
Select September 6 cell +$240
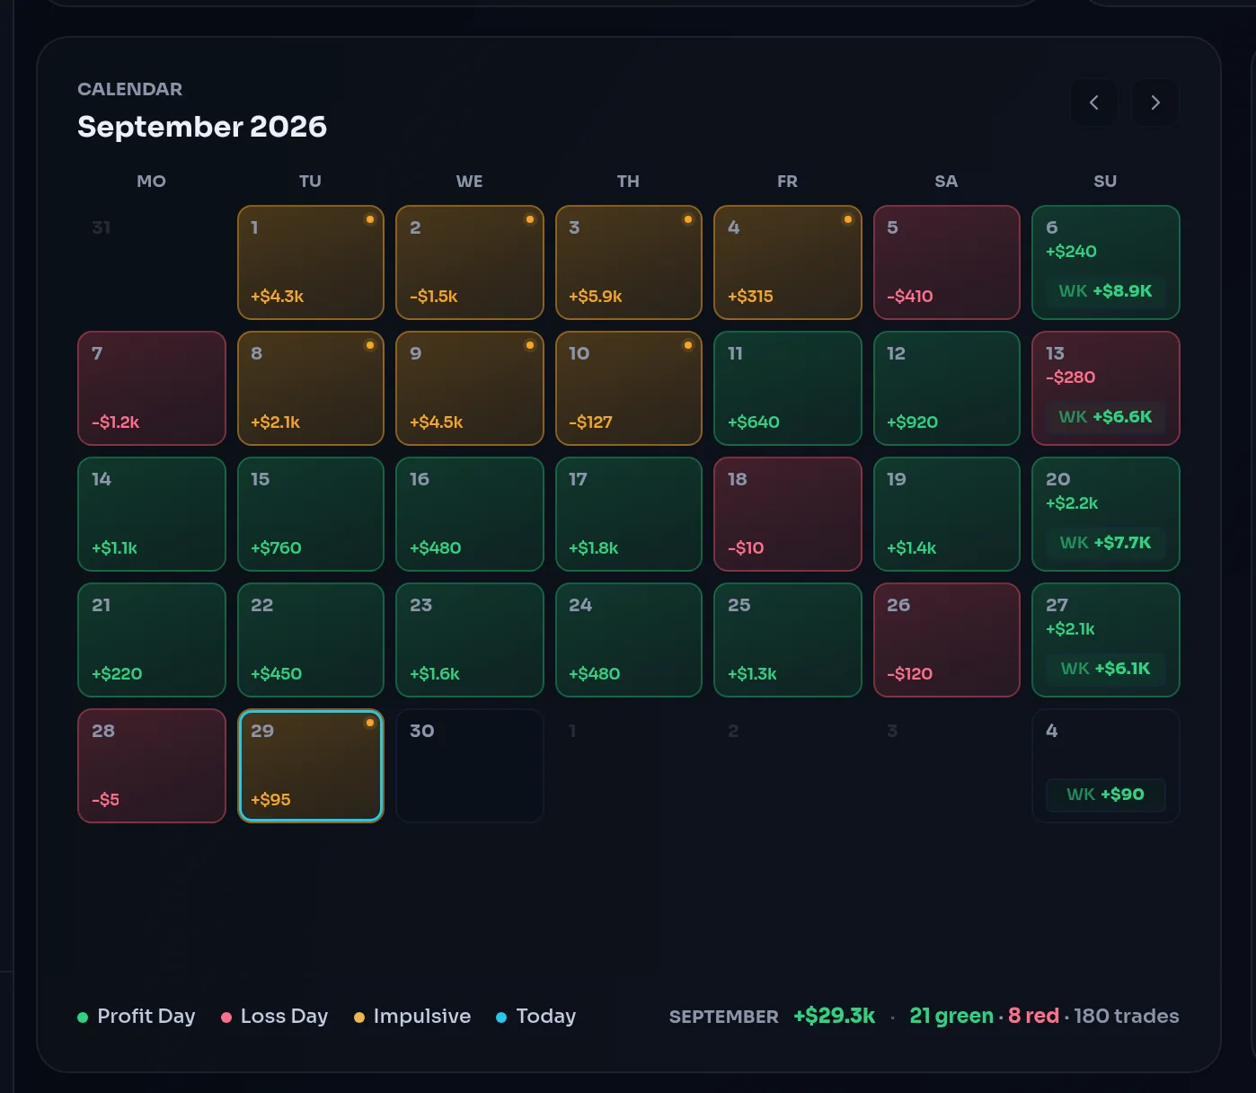pos(1106,262)
